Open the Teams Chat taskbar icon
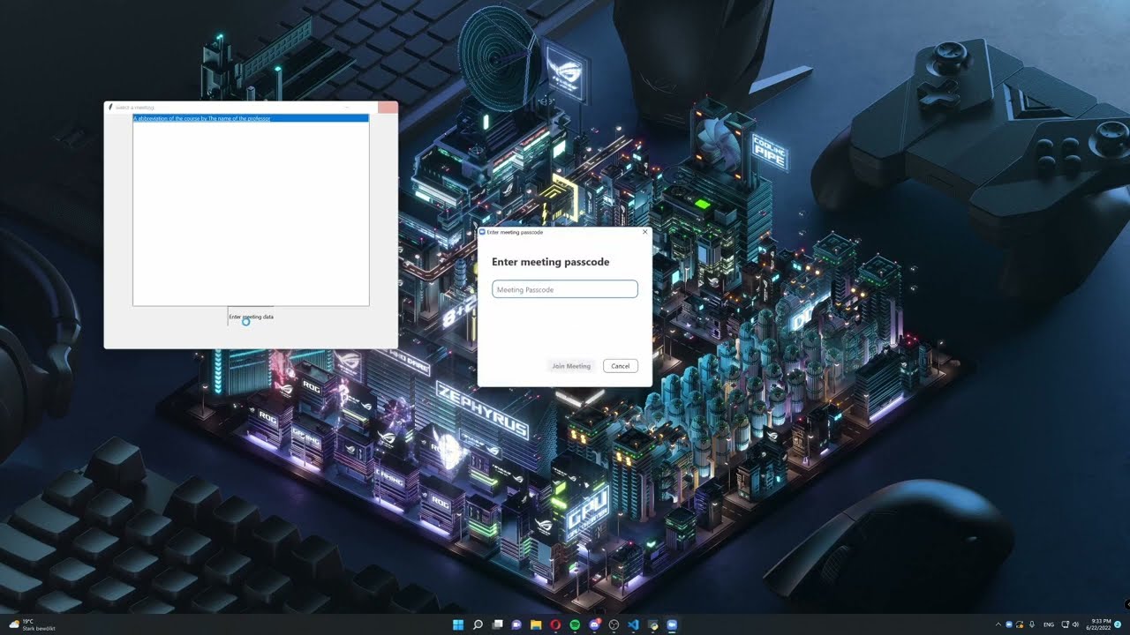This screenshot has width=1130, height=635. pyautogui.click(x=516, y=624)
